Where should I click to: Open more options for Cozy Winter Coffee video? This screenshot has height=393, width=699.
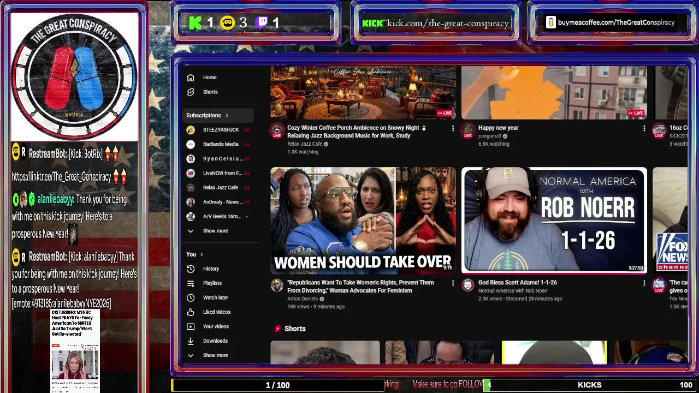[452, 128]
